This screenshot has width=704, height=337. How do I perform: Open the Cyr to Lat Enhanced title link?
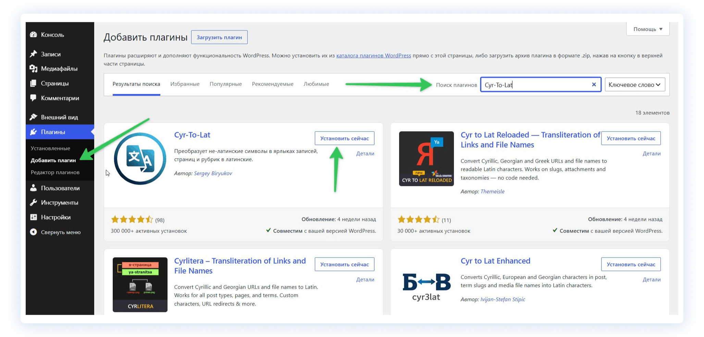pos(495,261)
